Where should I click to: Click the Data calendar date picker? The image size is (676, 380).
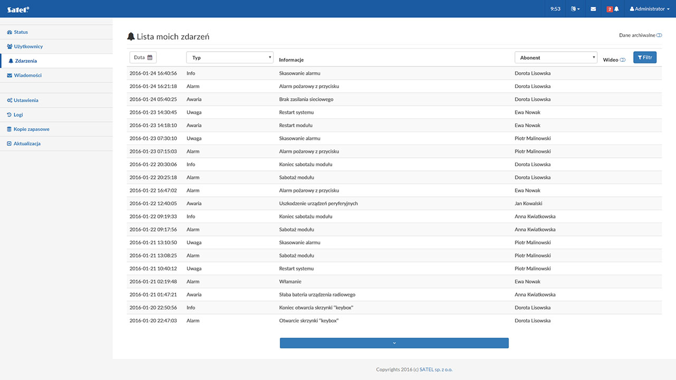[x=143, y=58]
